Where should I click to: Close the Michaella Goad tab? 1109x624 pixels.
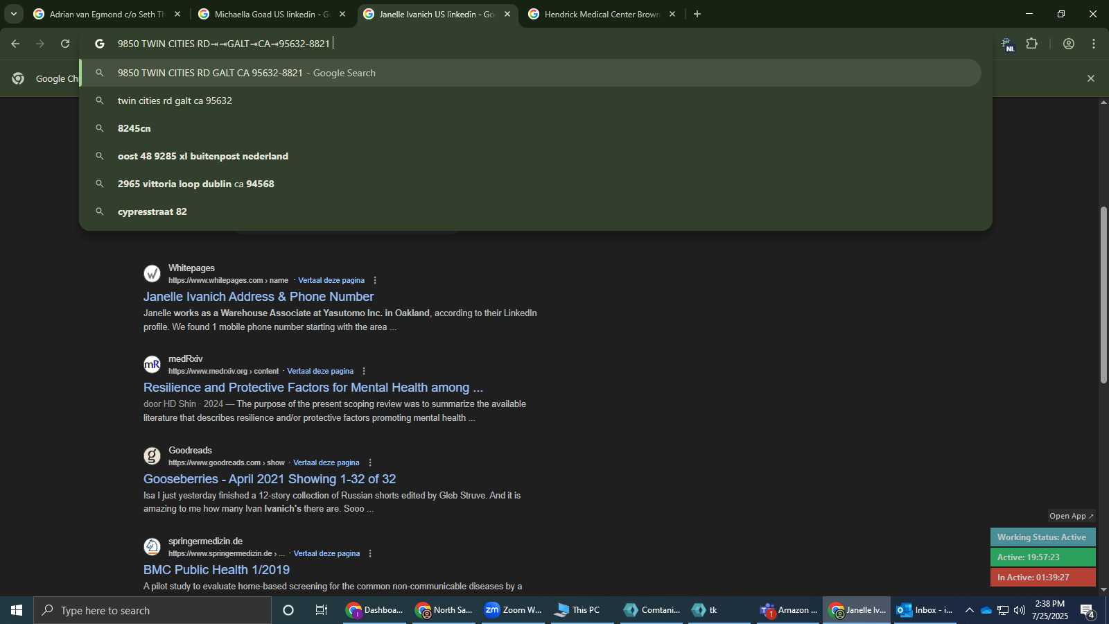tap(342, 14)
